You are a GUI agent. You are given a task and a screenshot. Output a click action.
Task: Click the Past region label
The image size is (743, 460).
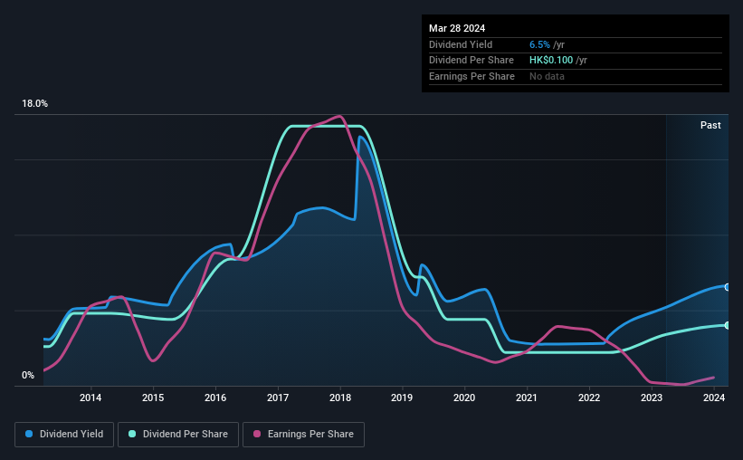pos(710,125)
